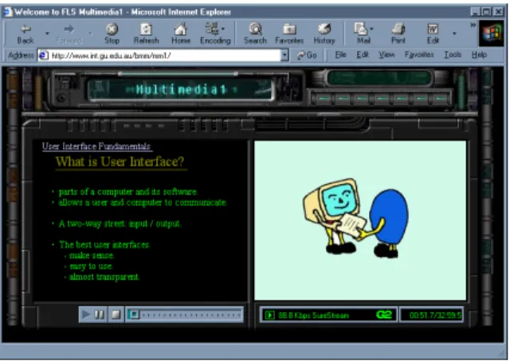The image size is (510, 361).
Task: Open the View menu
Action: pyautogui.click(x=386, y=55)
